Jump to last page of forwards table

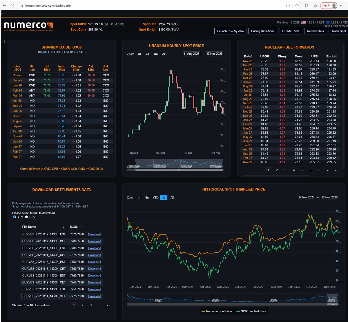[336, 170]
